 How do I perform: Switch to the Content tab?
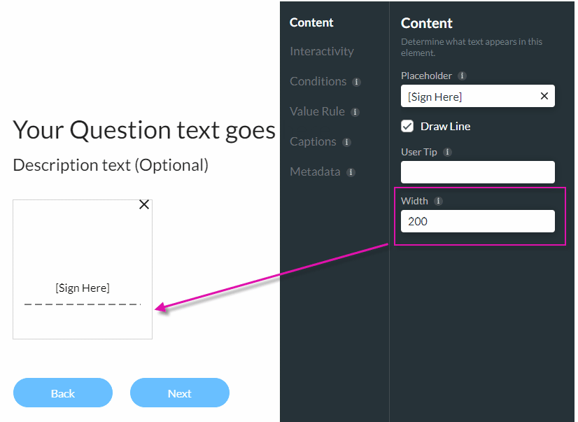tap(311, 22)
